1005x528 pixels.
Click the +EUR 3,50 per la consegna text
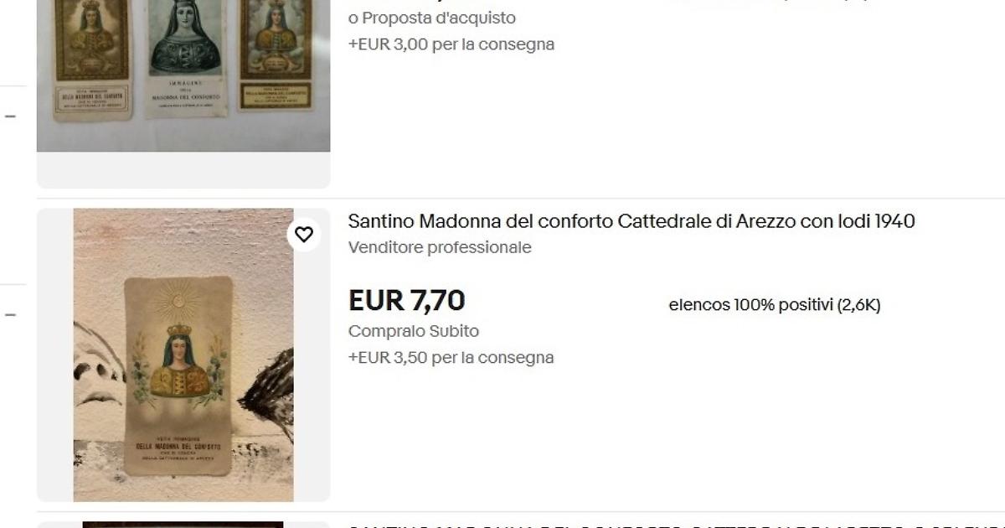[451, 357]
